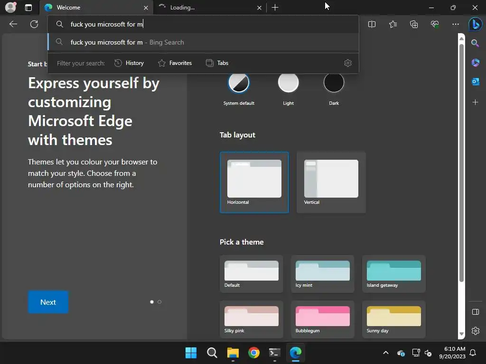Screen dimensions: 486x364
Task: Open notifications bell icon
Action: [473, 353]
